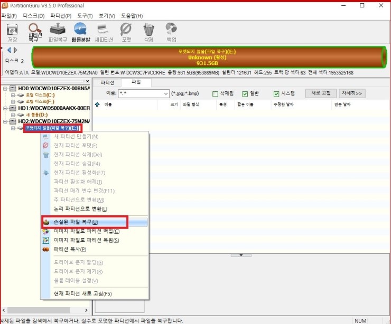Select 로컬 디스크(C:) tree item
Image resolution: width=391 pixels, height=324 pixels.
pyautogui.click(x=40, y=95)
